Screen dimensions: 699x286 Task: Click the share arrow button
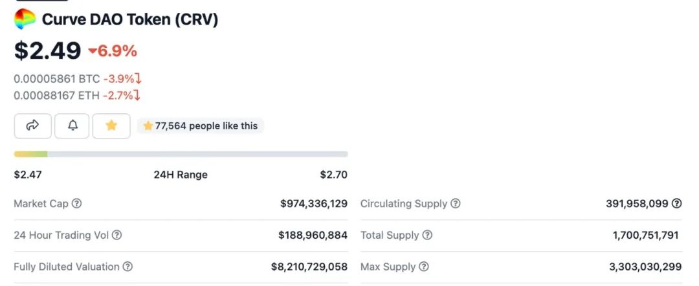coord(33,126)
